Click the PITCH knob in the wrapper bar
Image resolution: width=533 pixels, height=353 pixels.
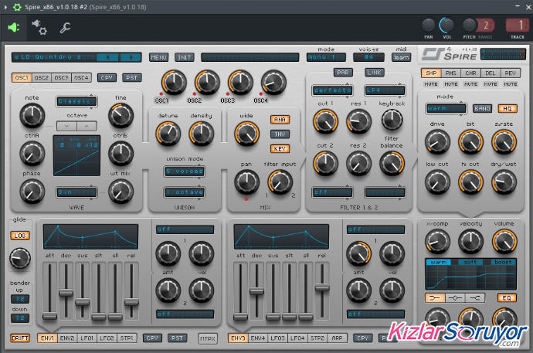coord(470,25)
